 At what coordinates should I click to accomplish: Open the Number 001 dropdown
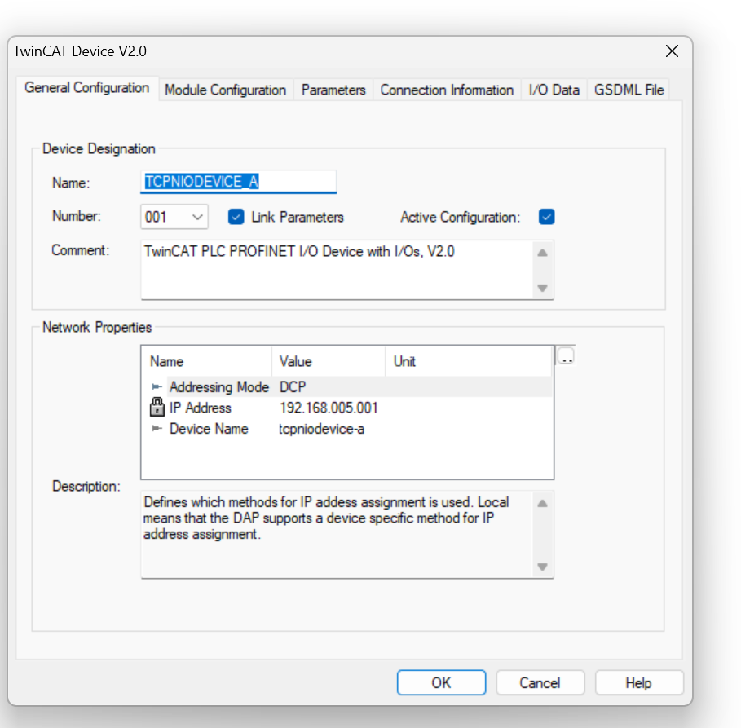pos(174,217)
